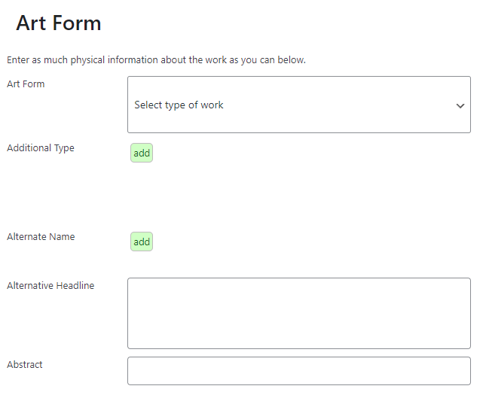Viewport: 483px width, 395px height.
Task: Click the large 'Art Form' page heading
Action: click(x=59, y=23)
